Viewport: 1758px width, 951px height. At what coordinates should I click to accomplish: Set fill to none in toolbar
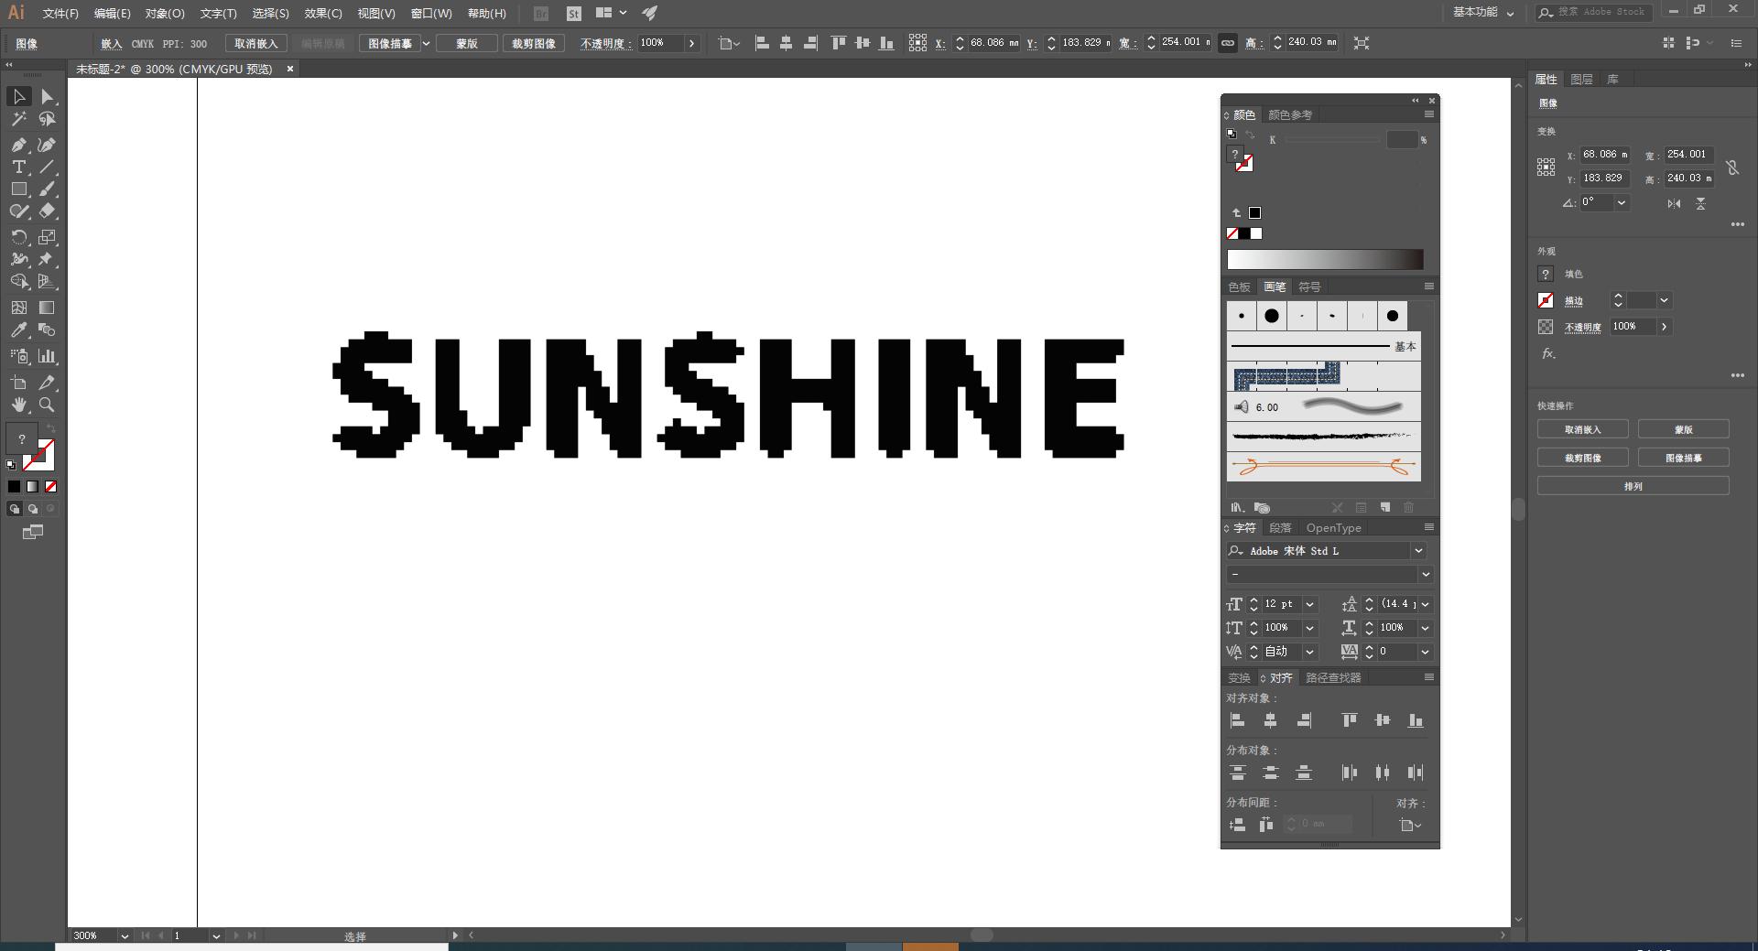[51, 487]
